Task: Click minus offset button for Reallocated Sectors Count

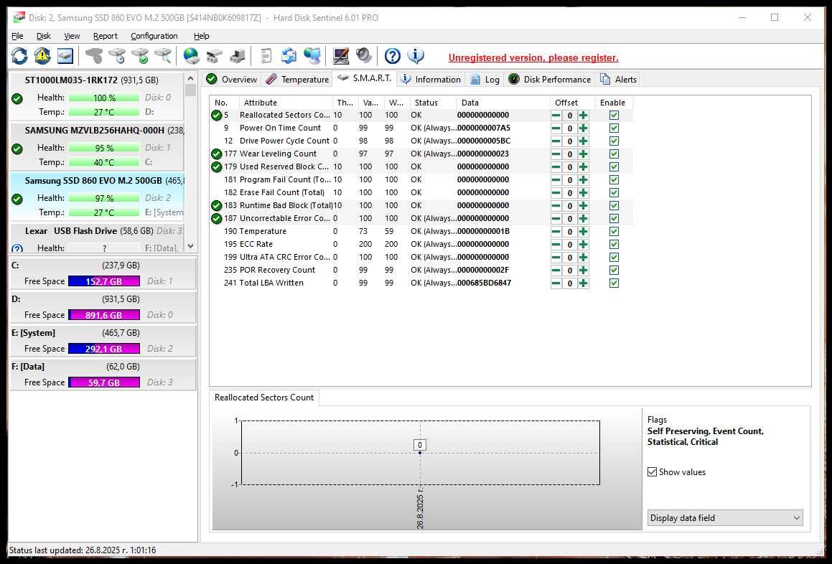Action: coord(556,115)
